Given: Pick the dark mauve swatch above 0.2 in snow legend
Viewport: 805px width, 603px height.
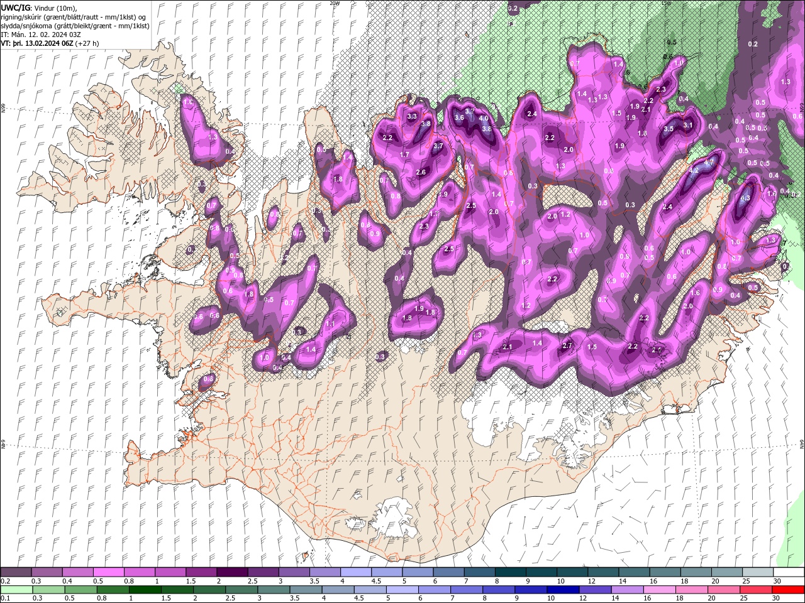Looking at the screenshot, I should (x=16, y=572).
